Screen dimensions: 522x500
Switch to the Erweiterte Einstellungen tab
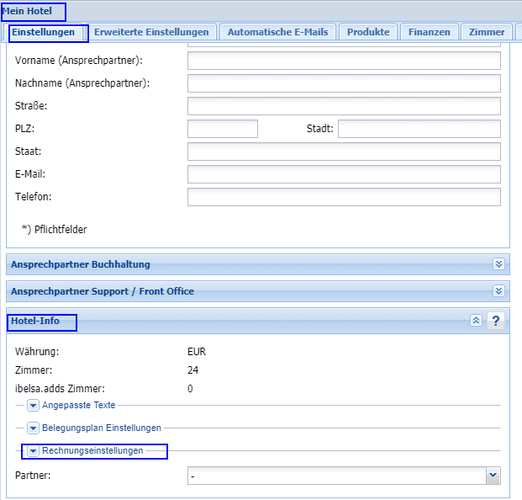tap(151, 32)
